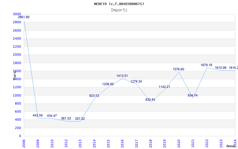Click the 2006 x-axis year label
238x149 pixels.
[x=24, y=144]
